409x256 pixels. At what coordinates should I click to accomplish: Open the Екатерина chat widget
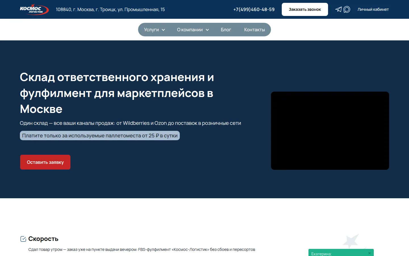pos(341,253)
